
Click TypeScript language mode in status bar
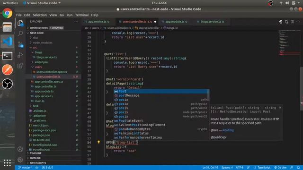point(264,168)
